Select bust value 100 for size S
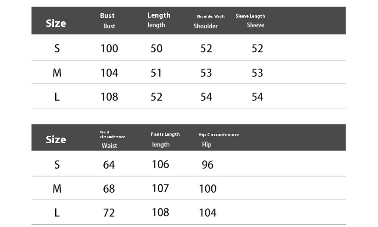 tap(109, 49)
